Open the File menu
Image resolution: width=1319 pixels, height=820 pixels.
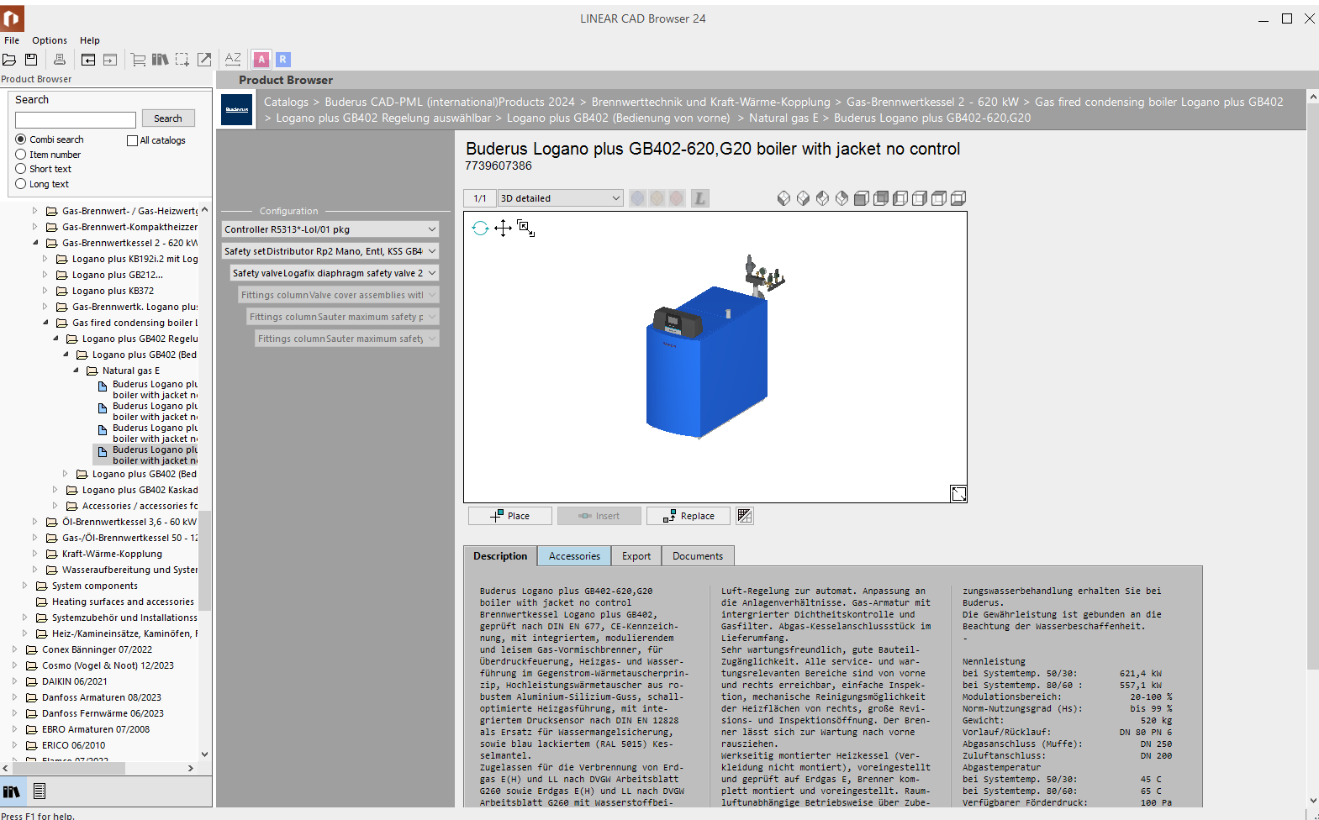tap(12, 40)
